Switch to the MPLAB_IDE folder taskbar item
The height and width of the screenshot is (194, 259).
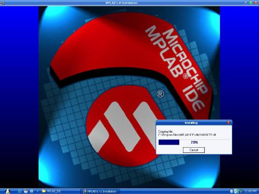52,191
